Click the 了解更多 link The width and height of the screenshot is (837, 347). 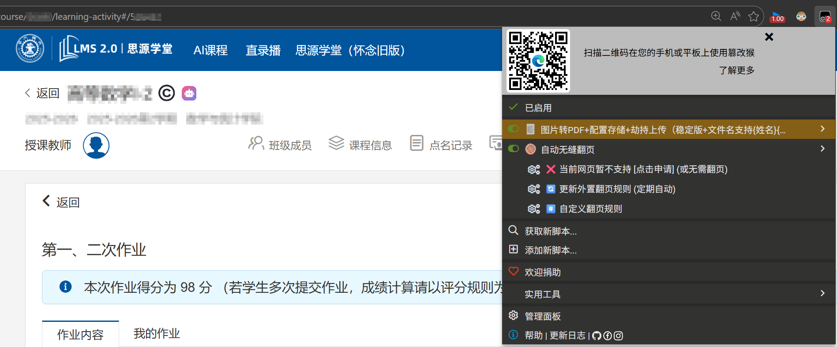pos(736,70)
